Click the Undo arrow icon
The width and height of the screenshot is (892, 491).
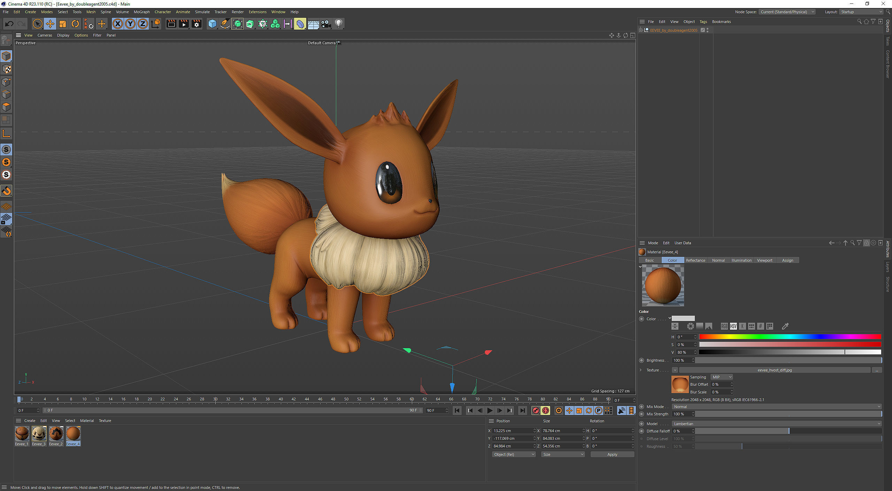tap(9, 24)
